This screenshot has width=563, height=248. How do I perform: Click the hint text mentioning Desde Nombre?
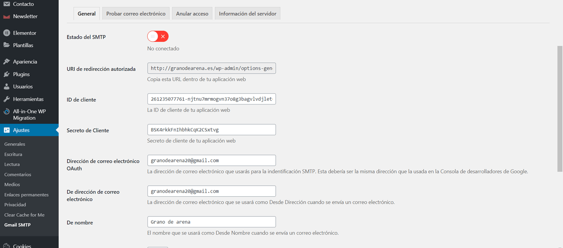(x=243, y=233)
